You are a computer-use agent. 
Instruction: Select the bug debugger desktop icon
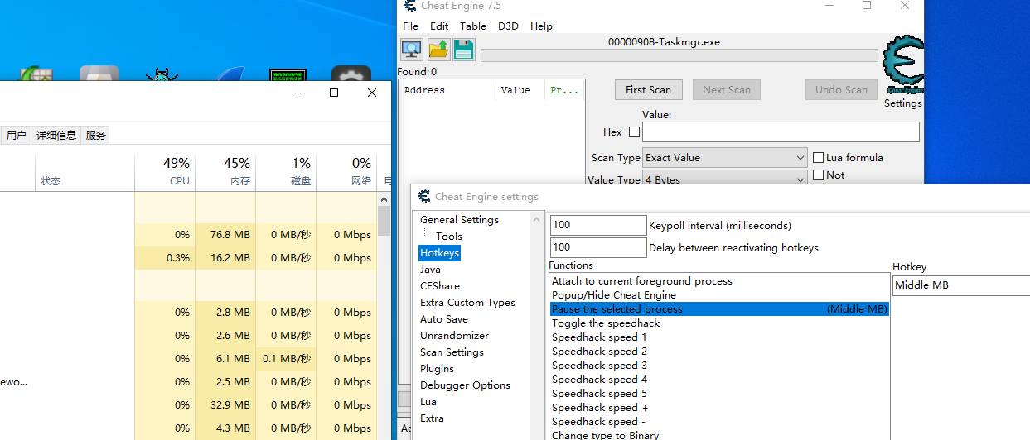(x=162, y=74)
